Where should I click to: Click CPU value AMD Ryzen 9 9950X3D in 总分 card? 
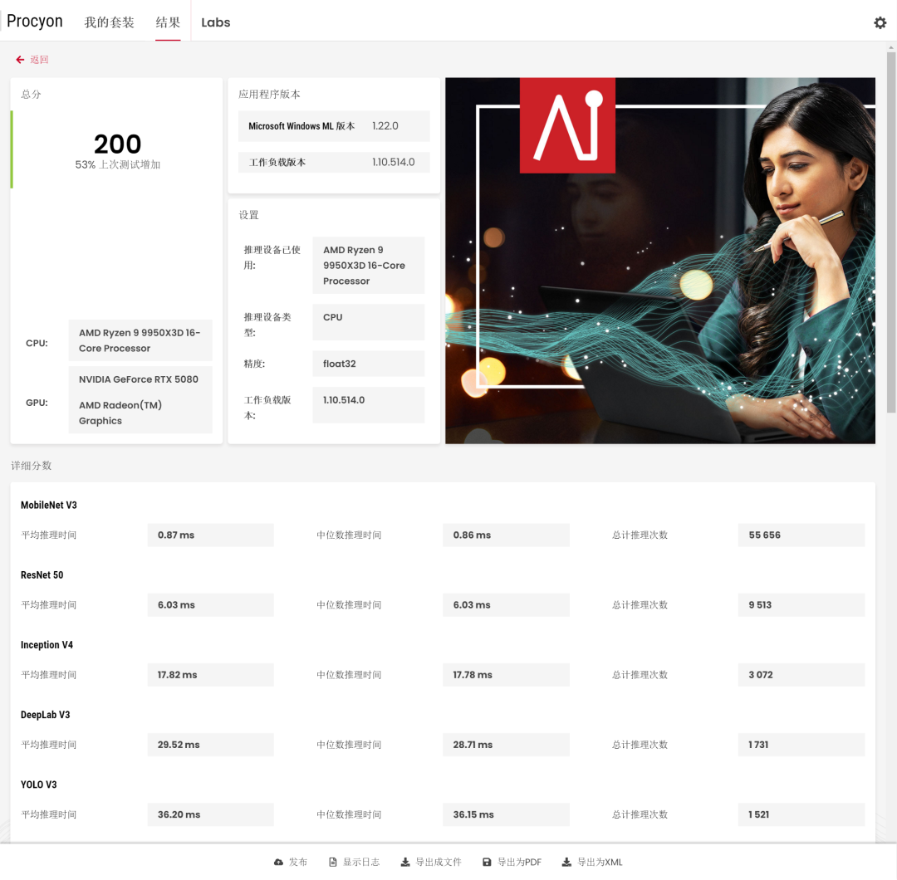tap(140, 340)
